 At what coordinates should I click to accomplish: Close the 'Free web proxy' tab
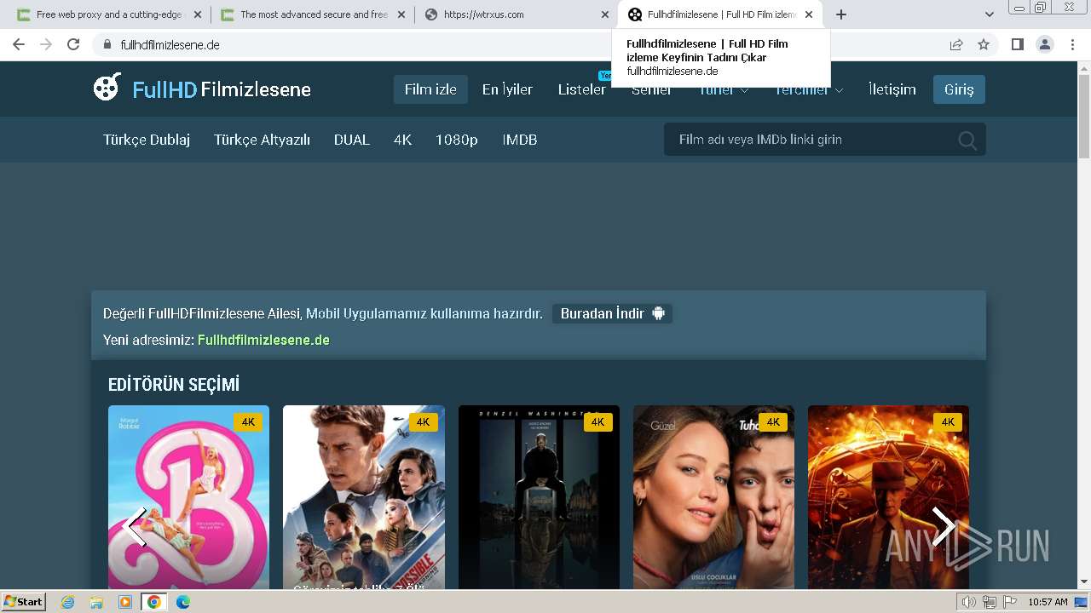pyautogui.click(x=197, y=14)
